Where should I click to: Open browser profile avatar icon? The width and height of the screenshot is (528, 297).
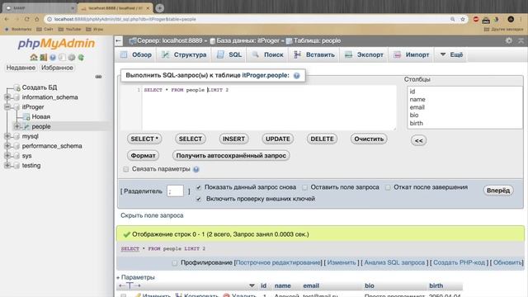tap(511, 19)
